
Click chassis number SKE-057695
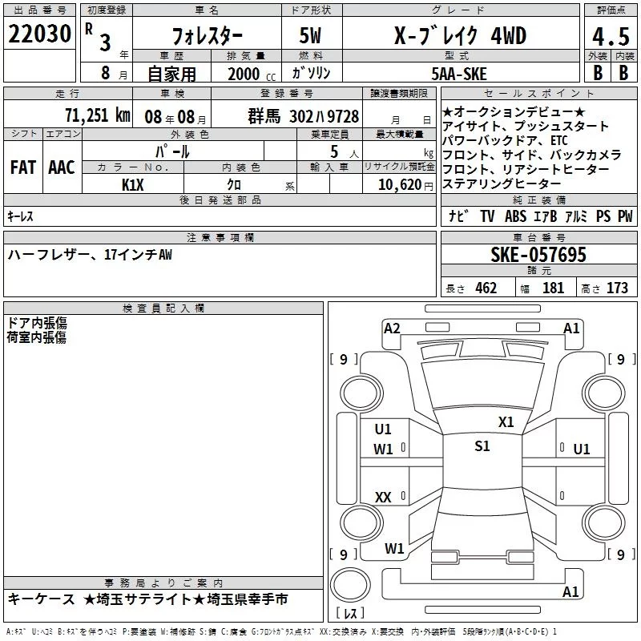point(538,256)
